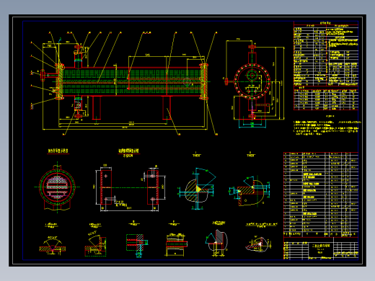Pick the yellow-outlined tube joint detail, fourth in bottom row
Viewport: 375px width, 281px height.
pos(176,244)
